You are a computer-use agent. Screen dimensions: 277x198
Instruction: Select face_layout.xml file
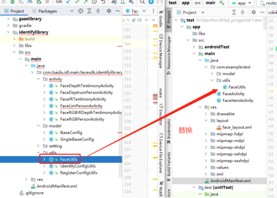pos(237,127)
